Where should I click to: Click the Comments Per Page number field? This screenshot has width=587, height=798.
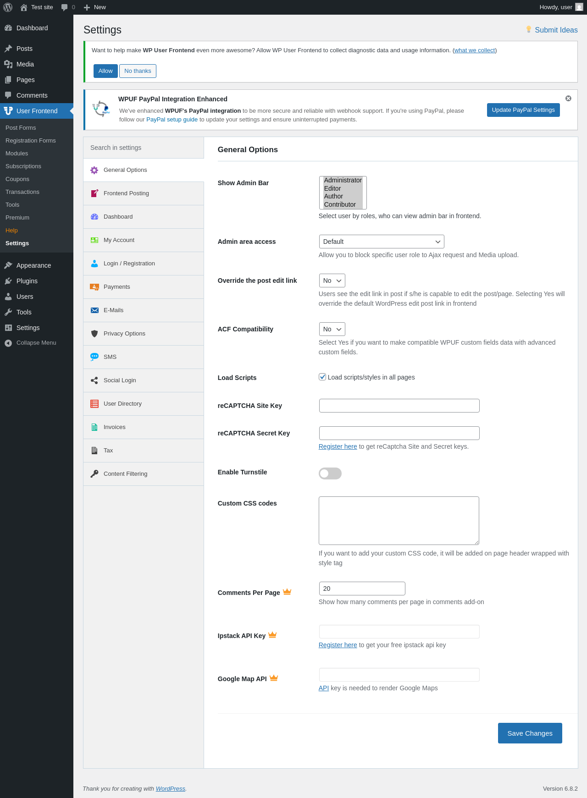[362, 589]
